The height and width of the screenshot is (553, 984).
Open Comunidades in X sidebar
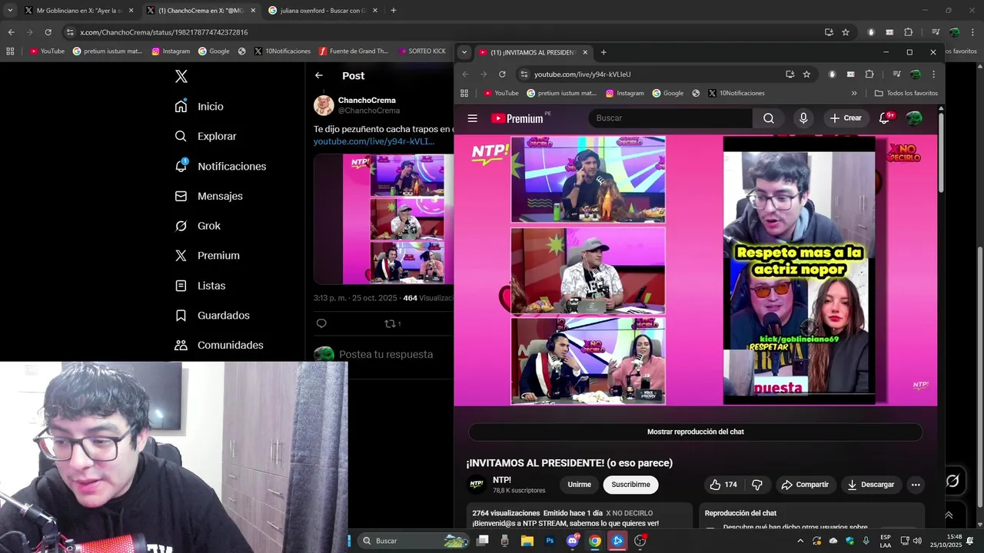(x=219, y=346)
